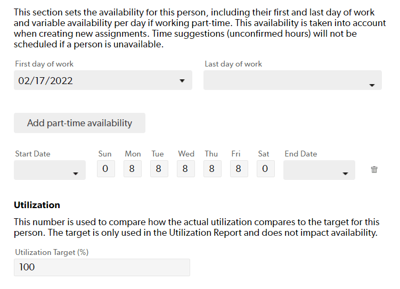Click the End Date caret arrow
The image size is (400, 289).
click(346, 174)
